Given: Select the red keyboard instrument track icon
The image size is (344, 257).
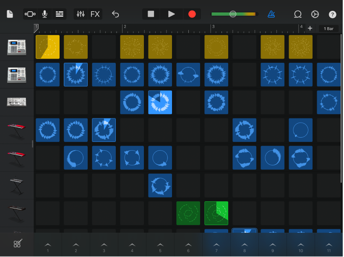Looking at the screenshot, I should (x=17, y=130).
